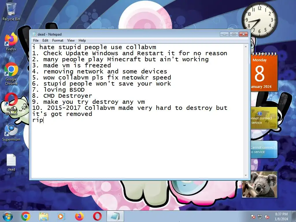Click the scrollbar down arrow in Notepad
Image resolution: width=296 pixels, height=222 pixels.
pyautogui.click(x=246, y=175)
